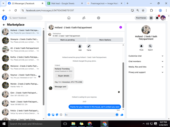Open the Chrome extensions puzzle icon
170x127 pixels.
point(151,10)
